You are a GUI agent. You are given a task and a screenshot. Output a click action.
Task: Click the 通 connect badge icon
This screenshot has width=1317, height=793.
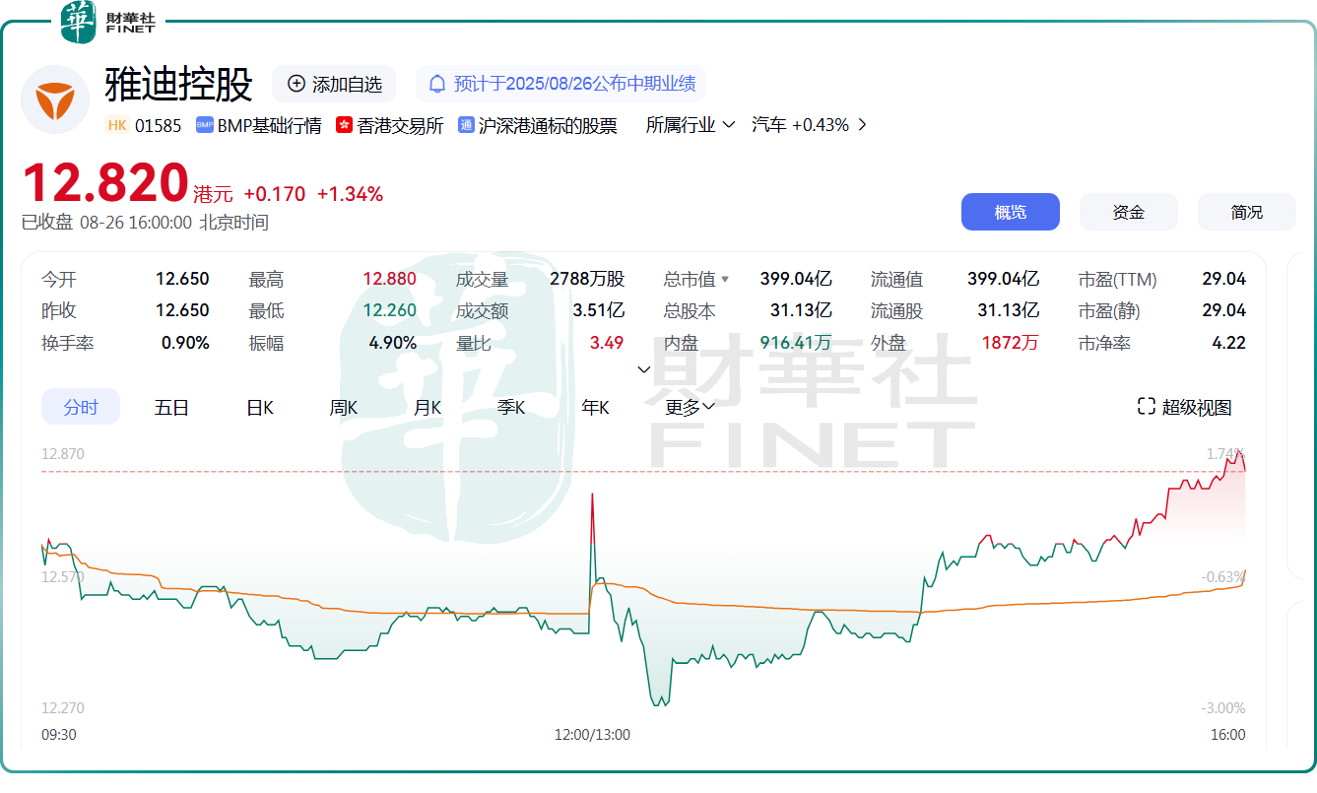click(467, 125)
